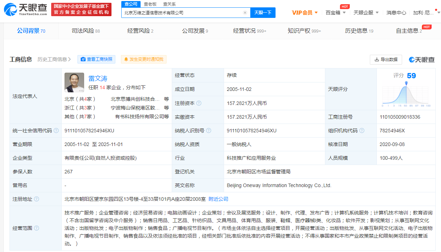Viewport: 441px width, 252px height.
Task: Click help icon beside 统一社会信用代码
Action: [56, 131]
